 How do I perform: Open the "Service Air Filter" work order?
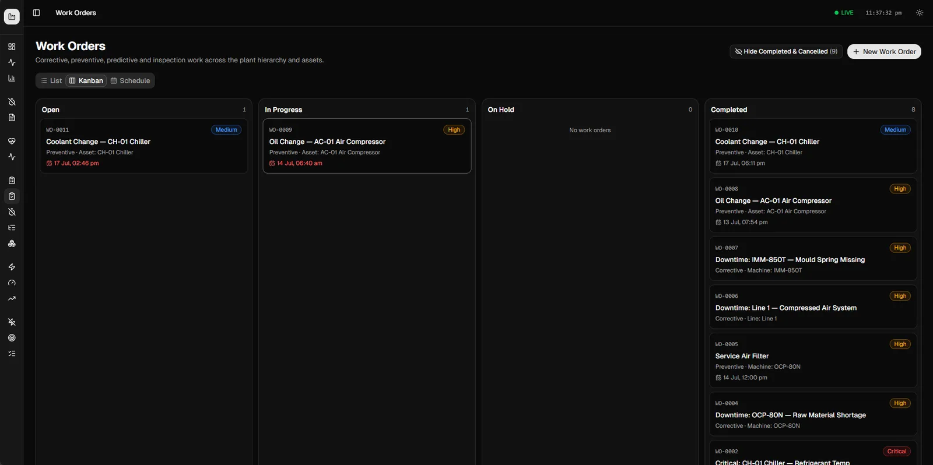pos(813,361)
